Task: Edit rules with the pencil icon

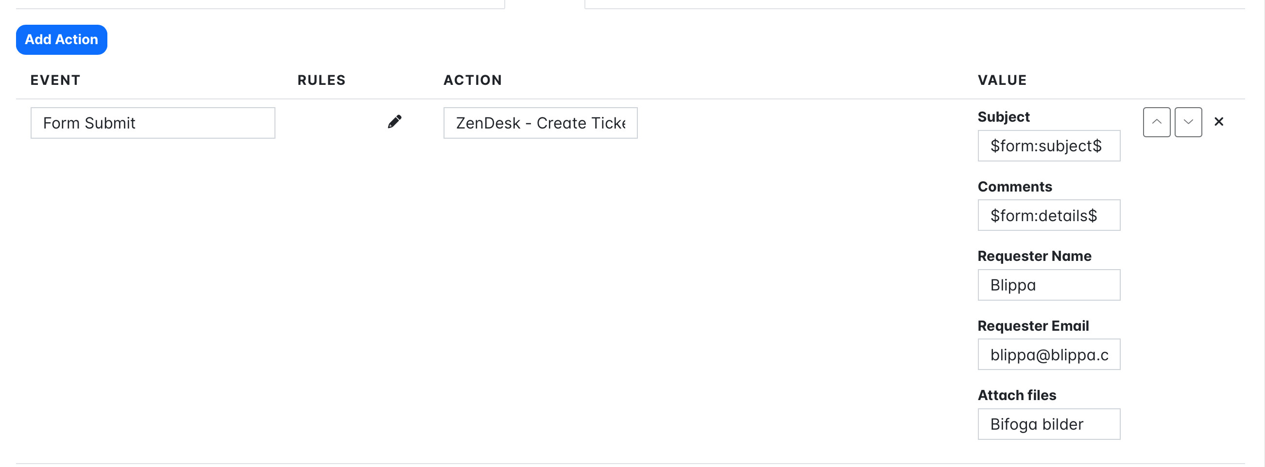Action: [x=394, y=122]
